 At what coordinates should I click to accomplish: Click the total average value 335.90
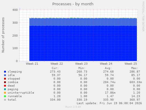(108, 100)
